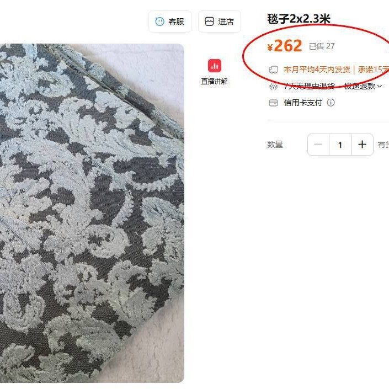Click the 客服 smiley face icon
Image resolution: width=389 pixels, height=389 pixels.
pos(159,22)
